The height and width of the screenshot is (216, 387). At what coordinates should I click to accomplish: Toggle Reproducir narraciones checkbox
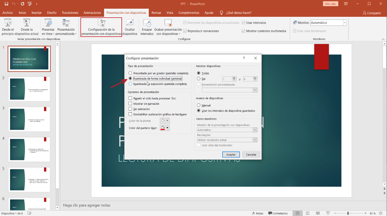185,31
